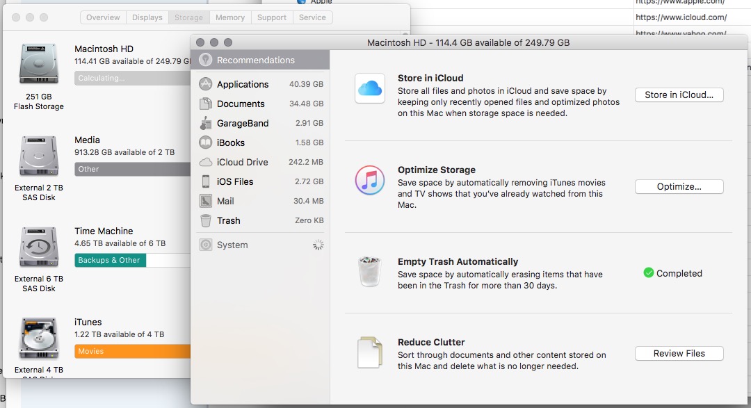Open the Service tab
This screenshot has height=408, width=751.
[x=312, y=17]
